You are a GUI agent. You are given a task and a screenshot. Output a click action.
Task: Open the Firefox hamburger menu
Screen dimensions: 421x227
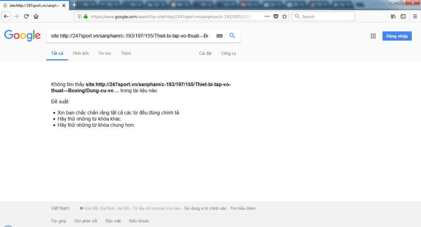coord(415,16)
